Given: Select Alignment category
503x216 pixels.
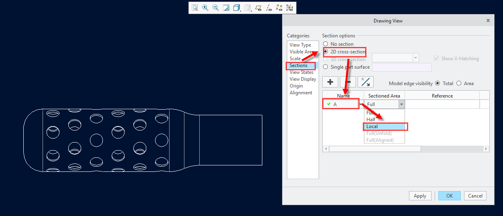Looking at the screenshot, I should point(301,93).
